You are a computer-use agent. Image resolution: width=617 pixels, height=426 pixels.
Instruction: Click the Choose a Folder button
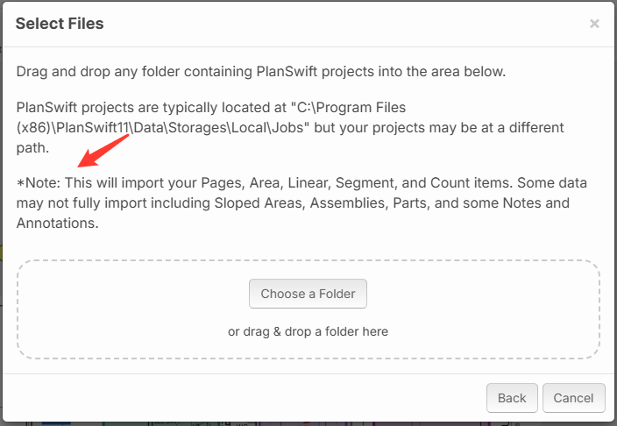click(308, 294)
